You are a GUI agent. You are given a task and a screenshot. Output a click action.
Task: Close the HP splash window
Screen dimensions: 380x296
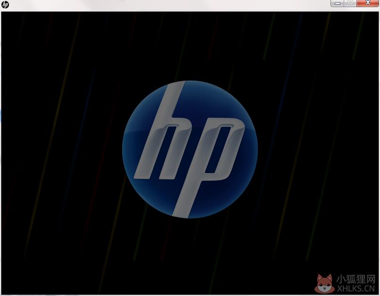pyautogui.click(x=368, y=3)
